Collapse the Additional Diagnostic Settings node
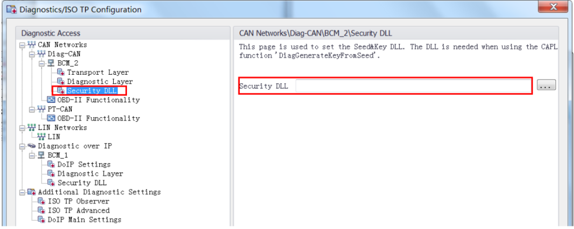Viewport: 574px width, 229px height. 22,192
